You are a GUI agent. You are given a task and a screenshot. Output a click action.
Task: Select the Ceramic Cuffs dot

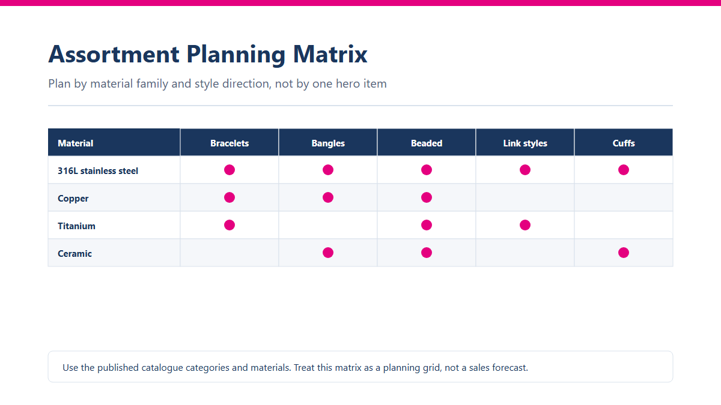624,253
